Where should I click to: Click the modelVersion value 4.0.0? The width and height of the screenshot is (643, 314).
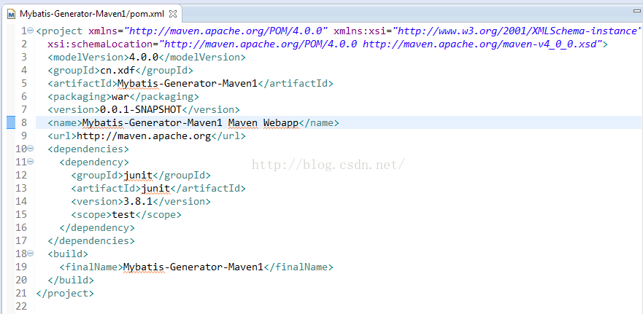(144, 57)
